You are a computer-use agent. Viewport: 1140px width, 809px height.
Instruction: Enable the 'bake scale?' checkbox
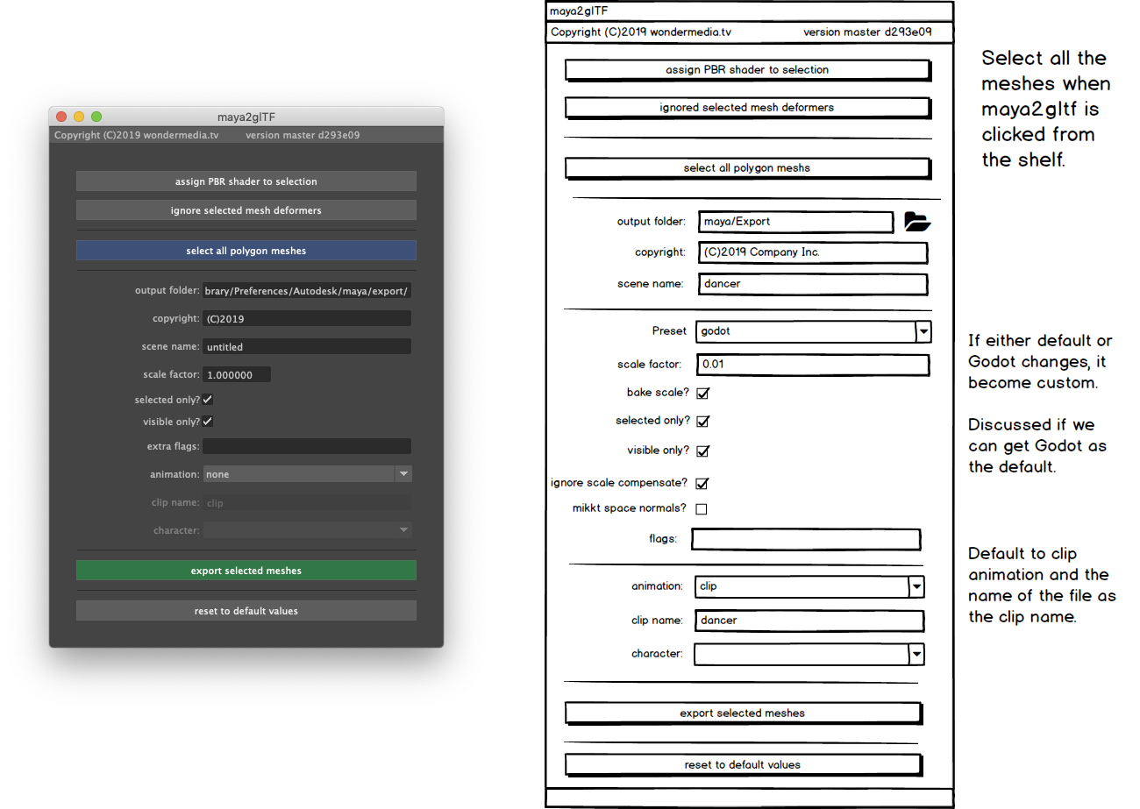pyautogui.click(x=702, y=393)
